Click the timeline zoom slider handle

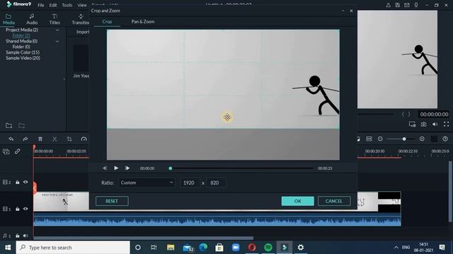[x=404, y=139]
